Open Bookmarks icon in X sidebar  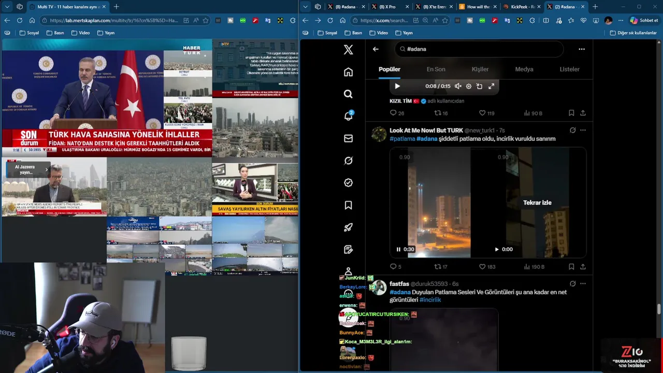pyautogui.click(x=348, y=205)
